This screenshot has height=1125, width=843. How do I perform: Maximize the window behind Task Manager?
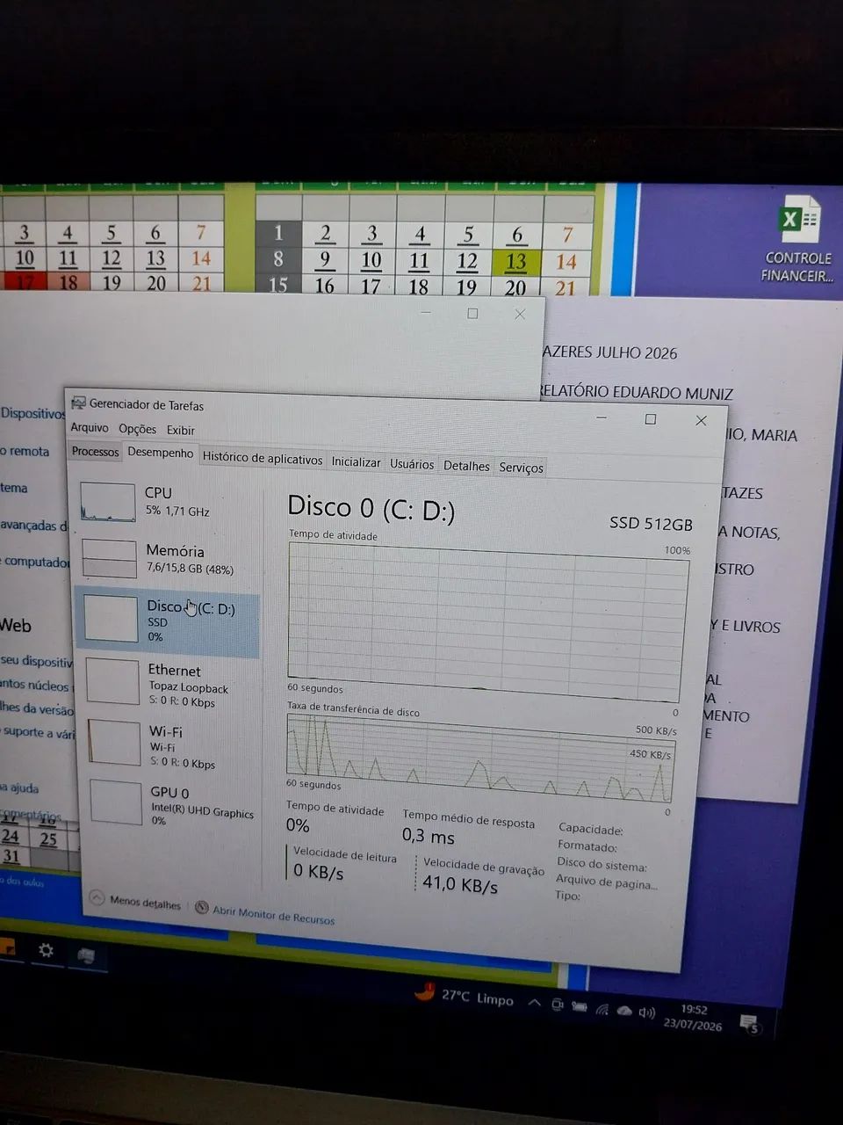point(472,313)
